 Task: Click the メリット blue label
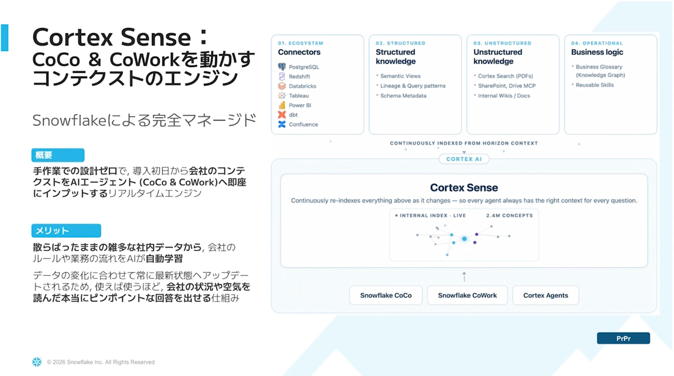(66, 231)
